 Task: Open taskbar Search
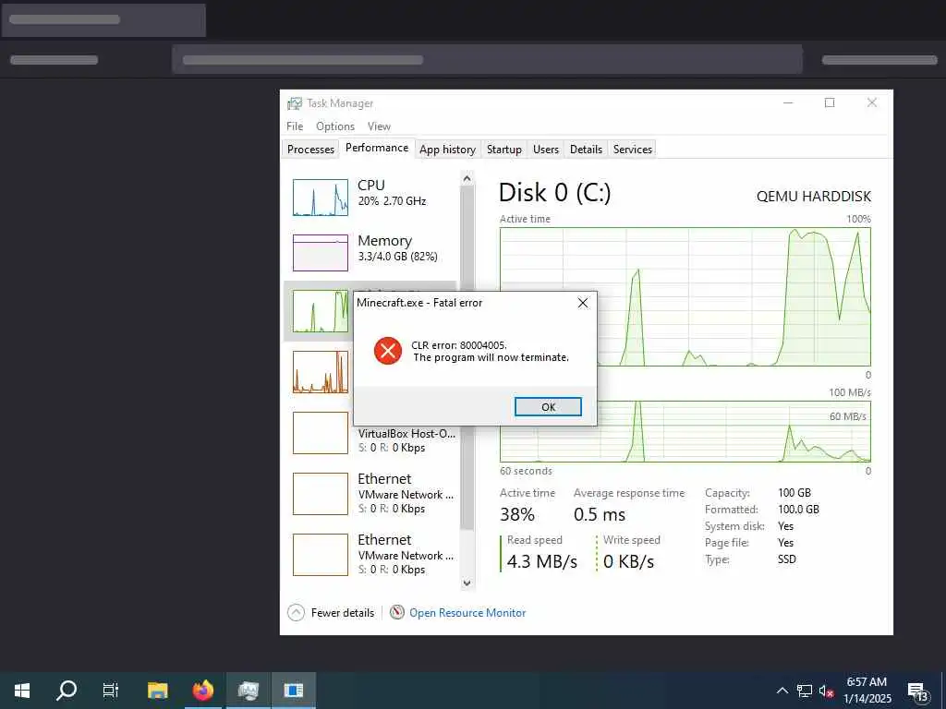(67, 691)
